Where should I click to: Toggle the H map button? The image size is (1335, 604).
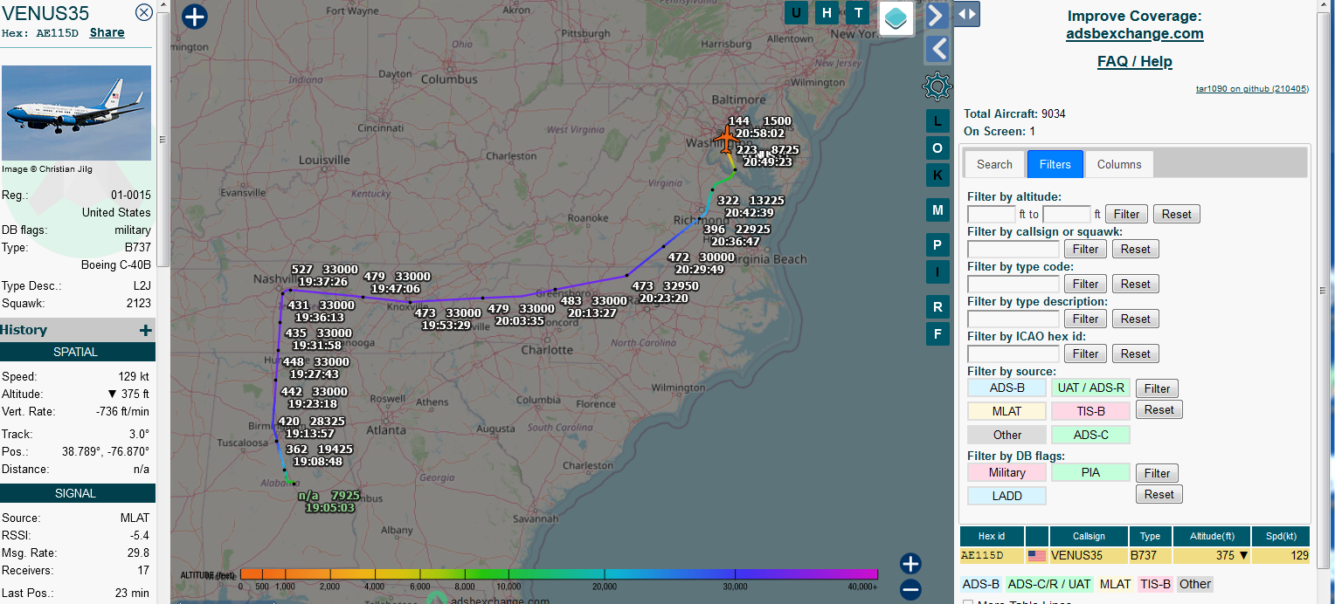pyautogui.click(x=827, y=12)
